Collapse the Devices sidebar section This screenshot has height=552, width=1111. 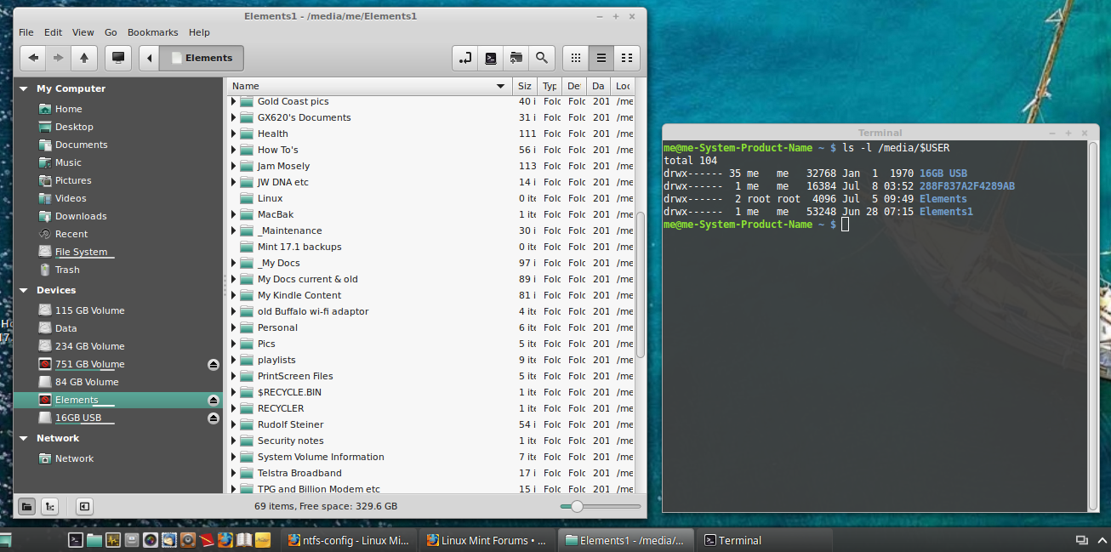click(x=23, y=290)
